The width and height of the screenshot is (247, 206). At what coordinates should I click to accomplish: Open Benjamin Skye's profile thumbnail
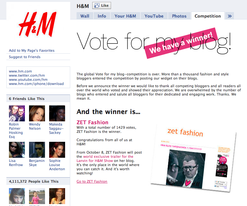point(37,150)
